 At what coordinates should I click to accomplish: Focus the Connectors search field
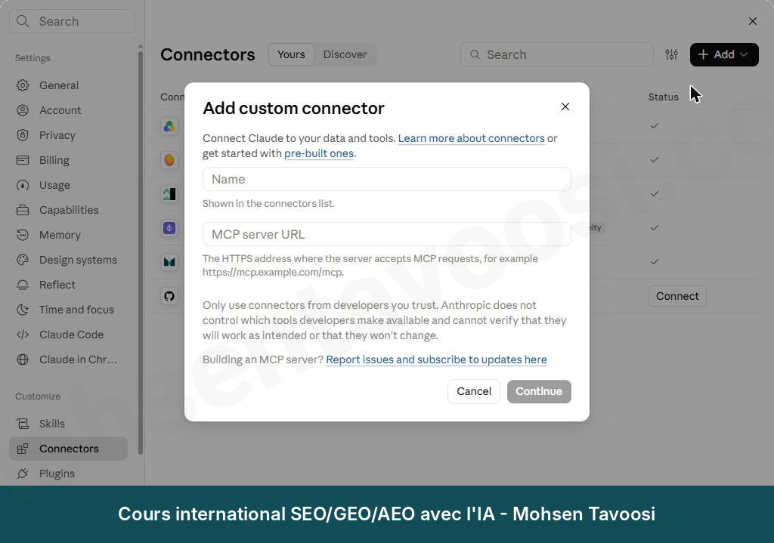[557, 54]
